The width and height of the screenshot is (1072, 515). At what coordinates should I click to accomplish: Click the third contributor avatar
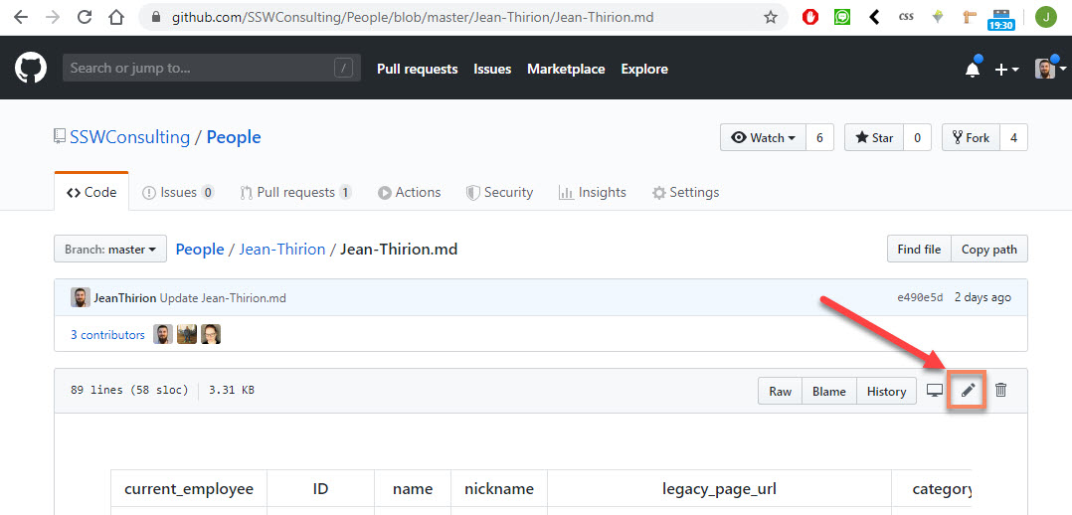(x=211, y=334)
